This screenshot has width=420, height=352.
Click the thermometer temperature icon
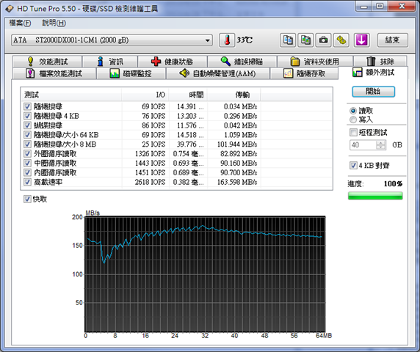[x=227, y=40]
